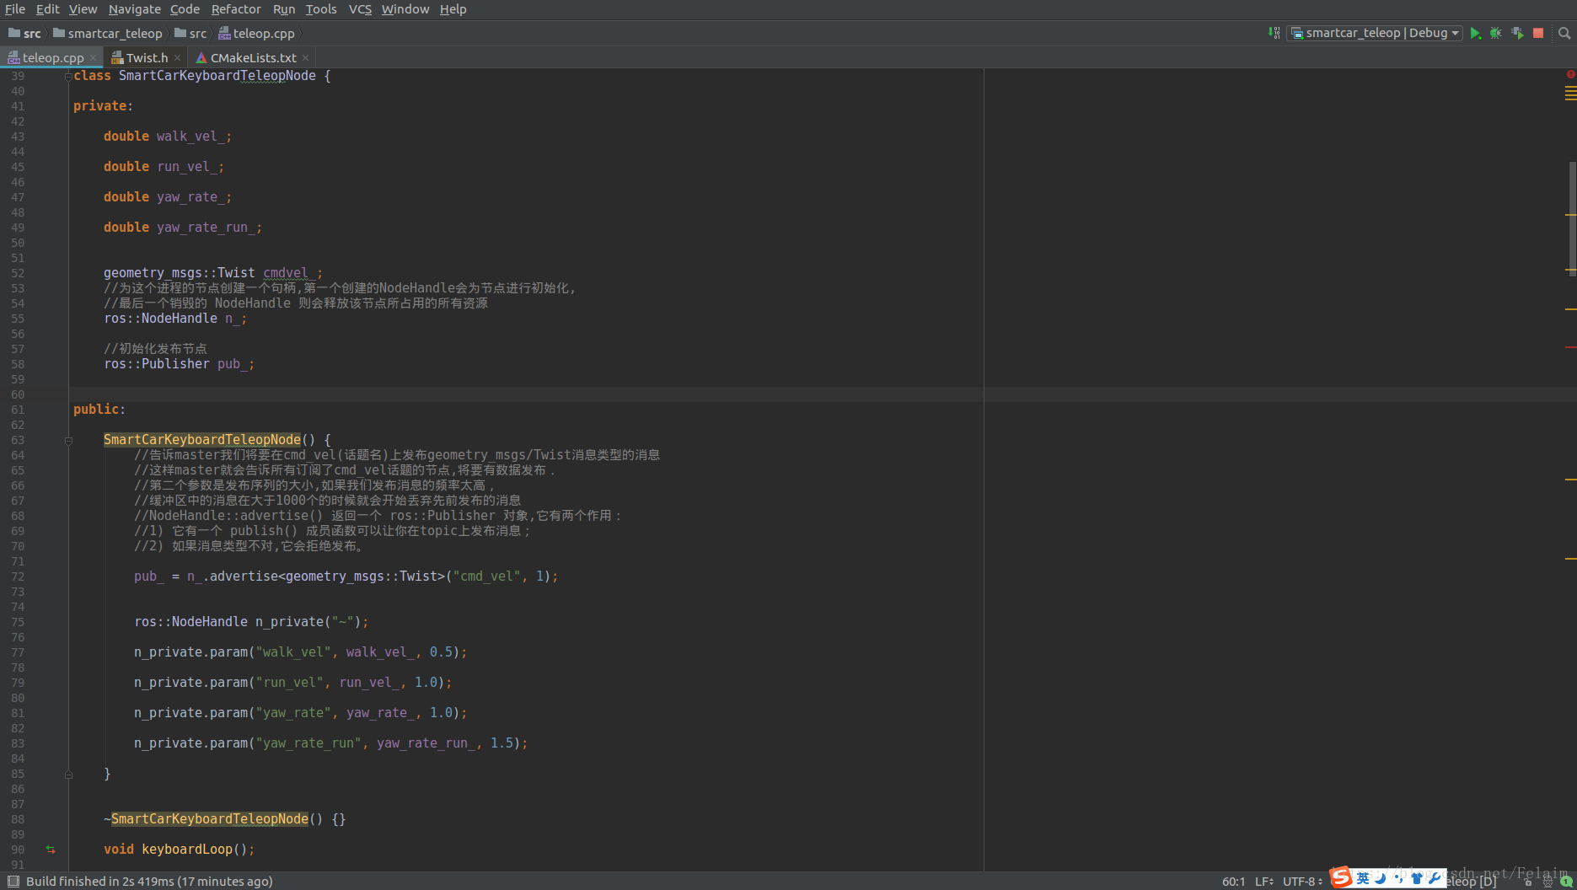The image size is (1577, 890).
Task: Switch to the Twist.h tab
Action: tap(147, 58)
